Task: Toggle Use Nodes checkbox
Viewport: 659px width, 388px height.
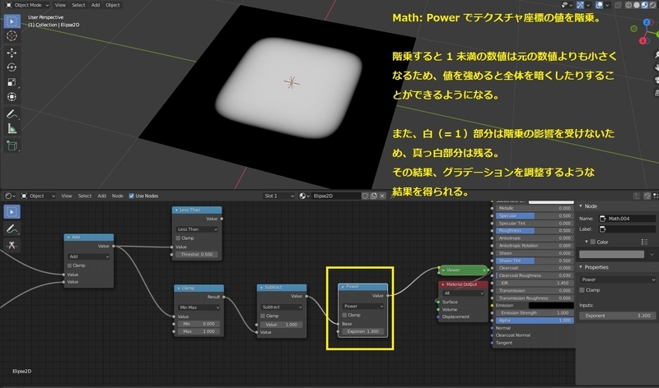Action: (x=132, y=196)
